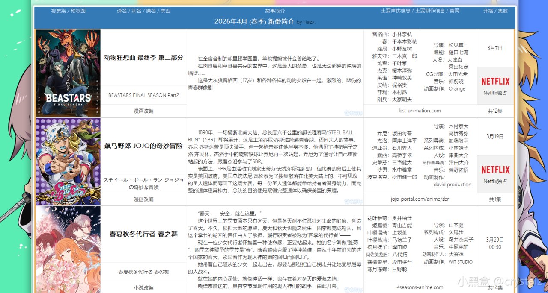The width and height of the screenshot is (548, 293).
Task: Click the air date 3月7日
Action: click(x=495, y=48)
